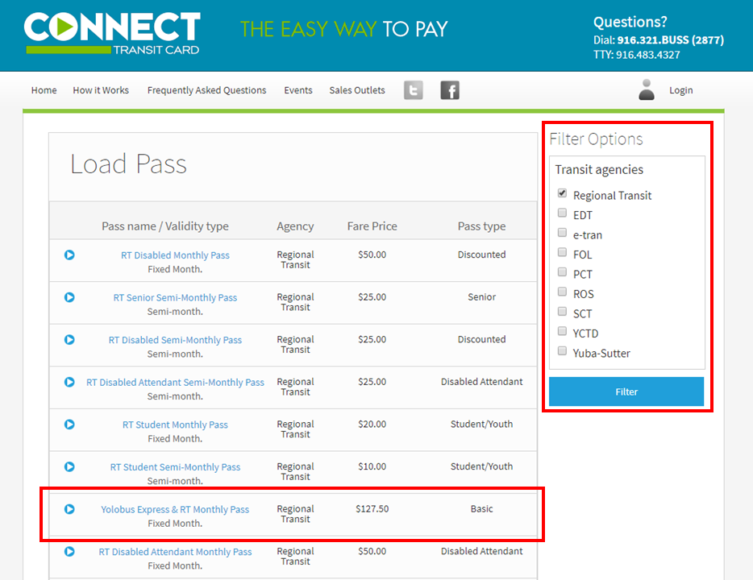The width and height of the screenshot is (753, 580).
Task: Check the e-tran agency checkbox
Action: tap(562, 233)
